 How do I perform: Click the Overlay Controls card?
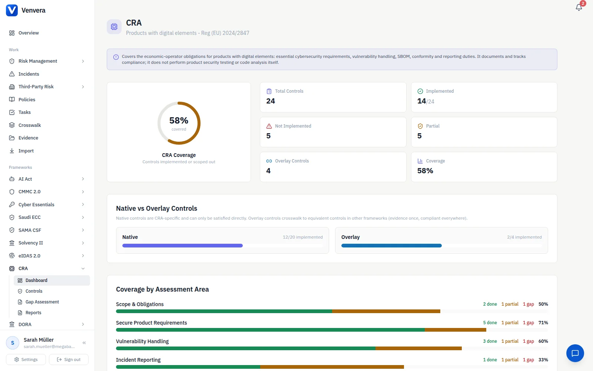[333, 167]
